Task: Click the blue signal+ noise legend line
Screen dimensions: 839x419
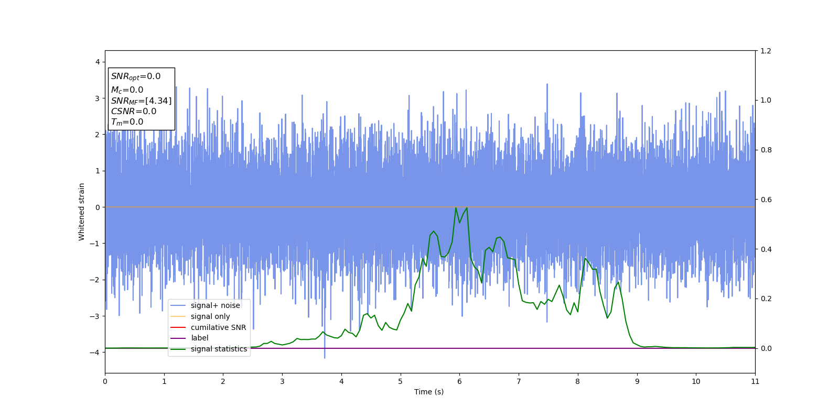Action: coord(178,305)
